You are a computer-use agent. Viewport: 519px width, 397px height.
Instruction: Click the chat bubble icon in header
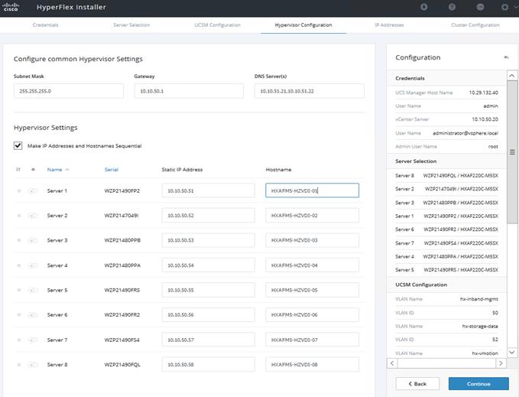480,7
